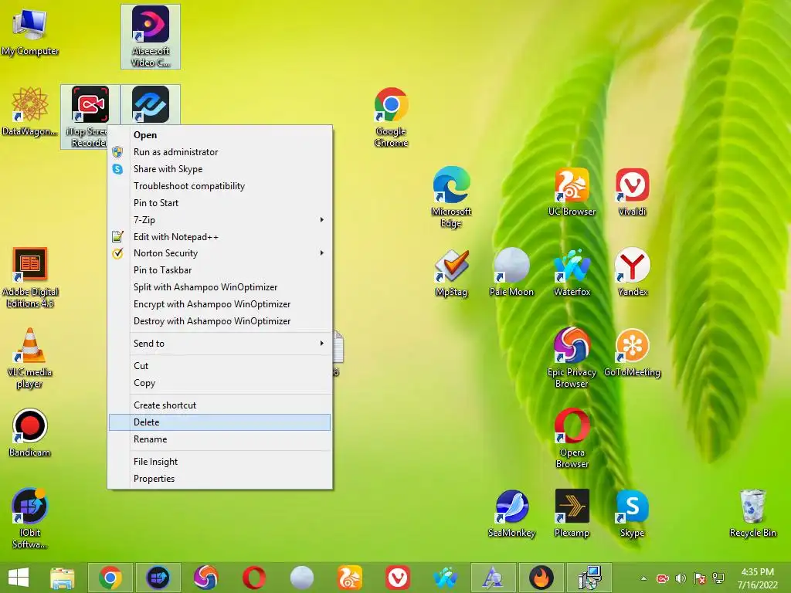Select the Vivaldi desktop shortcut
Screen dimensions: 791x593
[x=632, y=192]
